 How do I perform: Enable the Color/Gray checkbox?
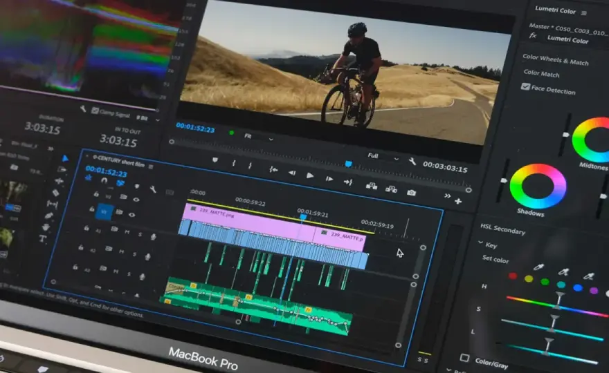tap(464, 358)
